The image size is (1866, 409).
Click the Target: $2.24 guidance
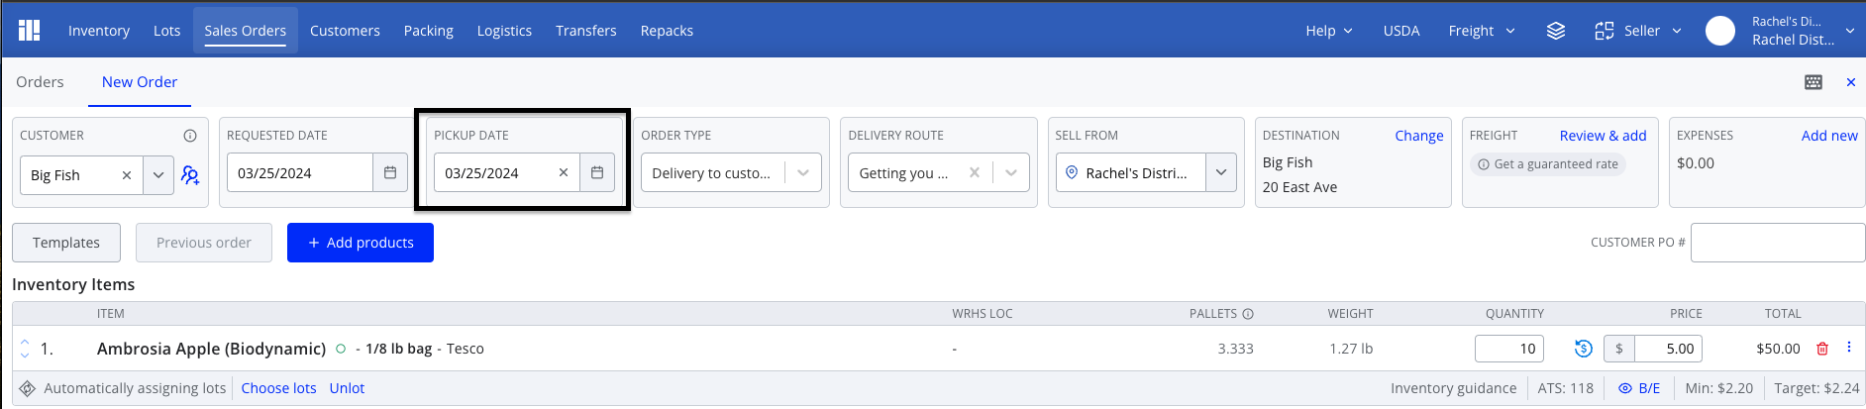click(1816, 388)
